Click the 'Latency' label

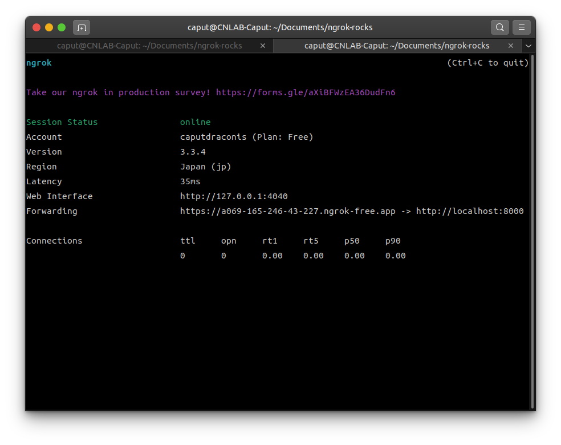44,181
